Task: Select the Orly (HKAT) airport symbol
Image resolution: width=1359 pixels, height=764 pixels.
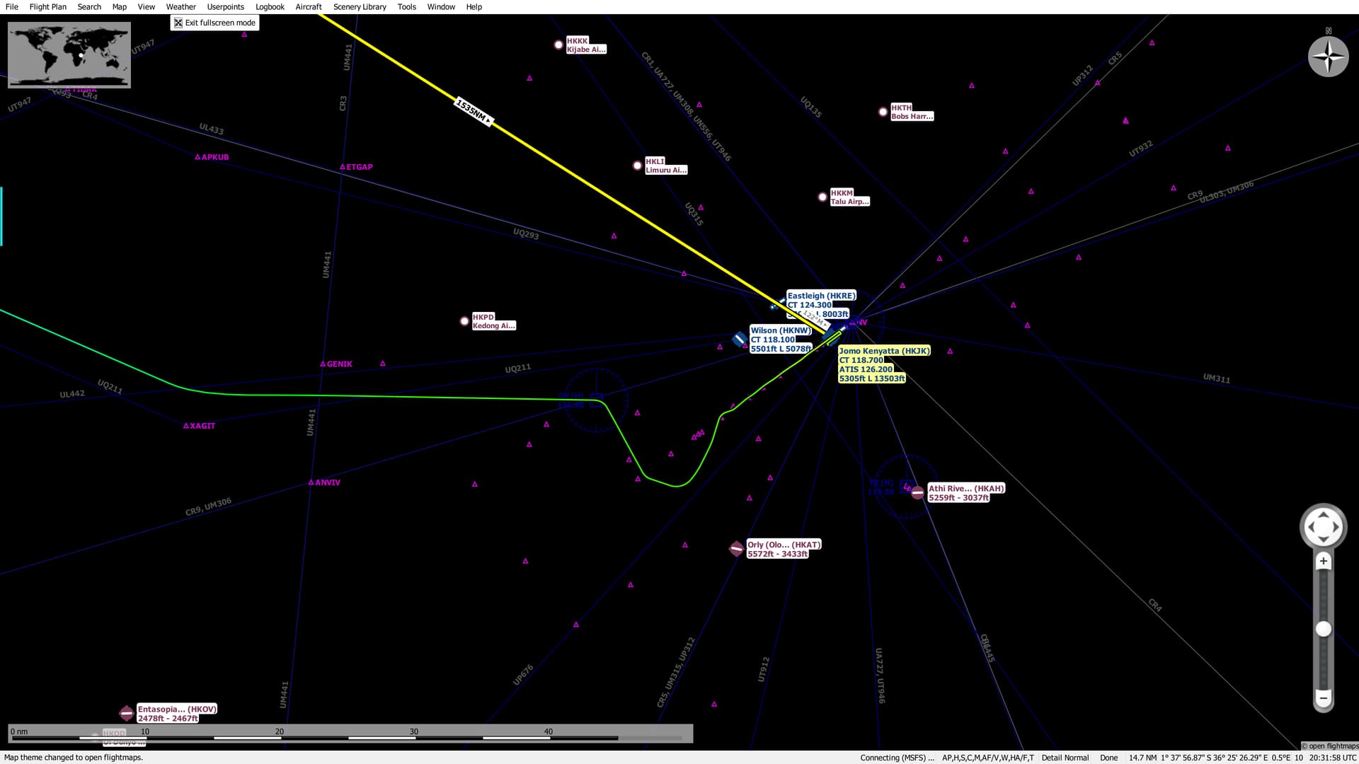Action: 736,549
